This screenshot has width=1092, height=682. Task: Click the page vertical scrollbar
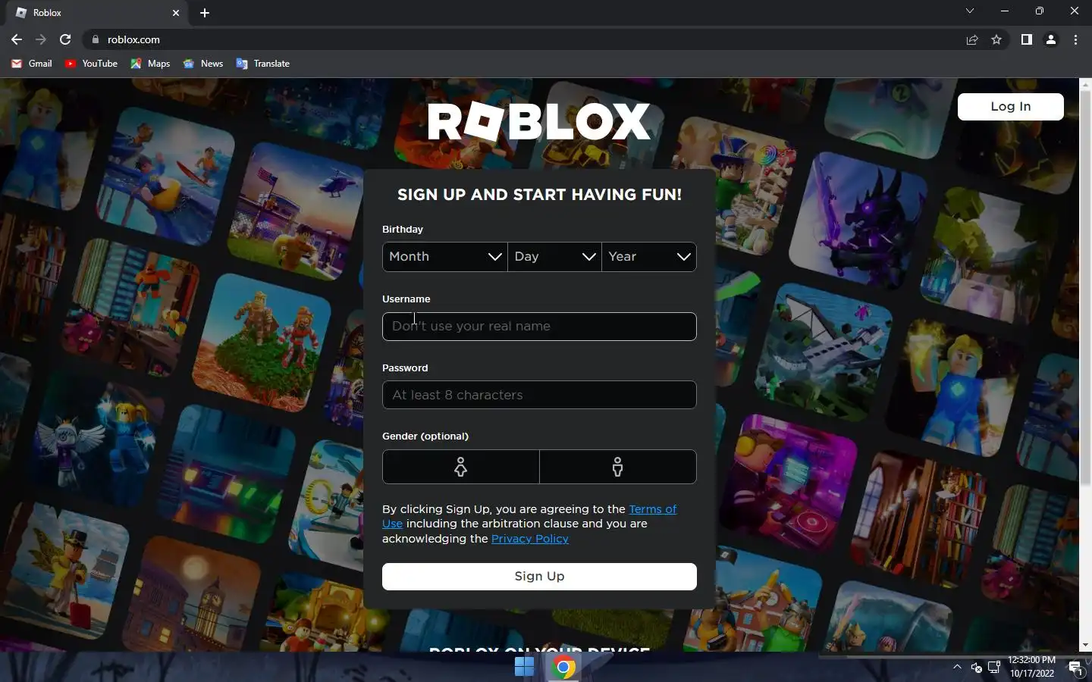1085,288
